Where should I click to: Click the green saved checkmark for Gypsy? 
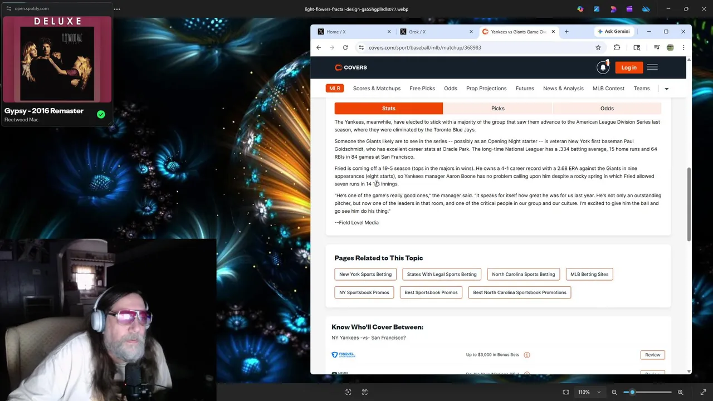click(101, 114)
